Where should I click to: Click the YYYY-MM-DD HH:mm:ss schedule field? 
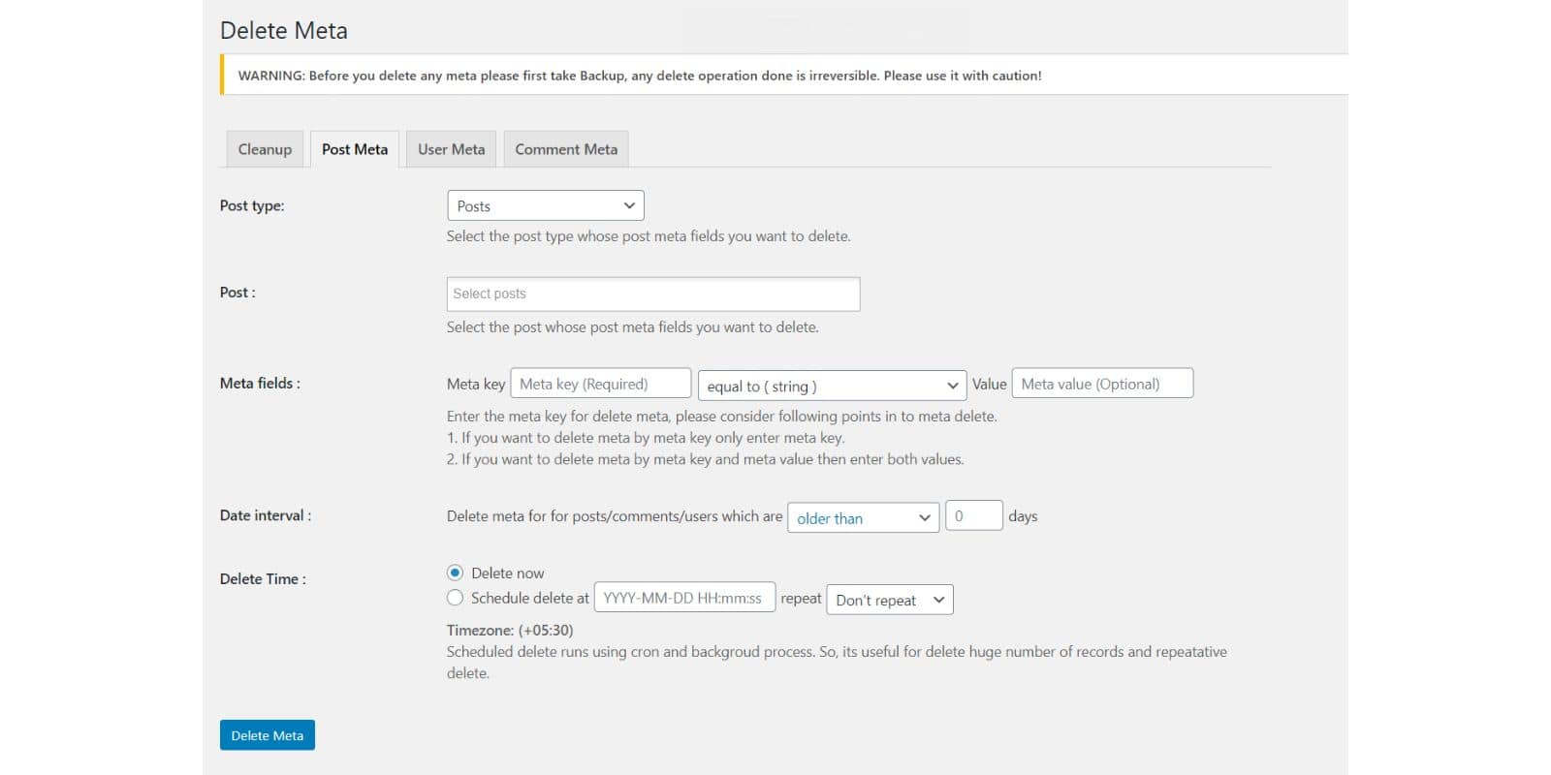click(x=684, y=598)
